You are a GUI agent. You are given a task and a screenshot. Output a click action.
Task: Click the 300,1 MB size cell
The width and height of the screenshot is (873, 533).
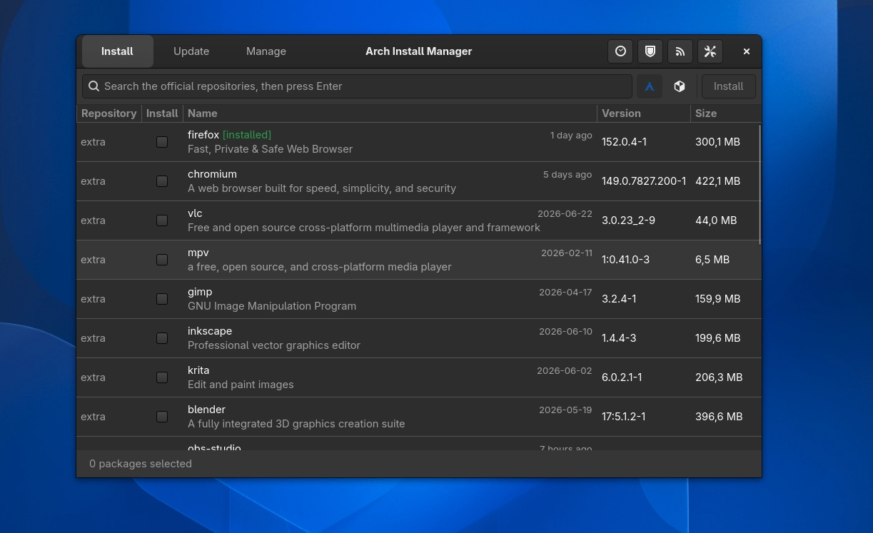717,142
